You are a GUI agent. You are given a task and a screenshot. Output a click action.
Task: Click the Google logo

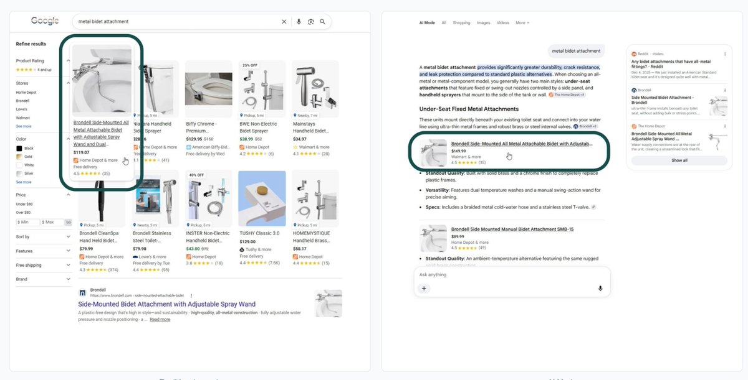(45, 21)
